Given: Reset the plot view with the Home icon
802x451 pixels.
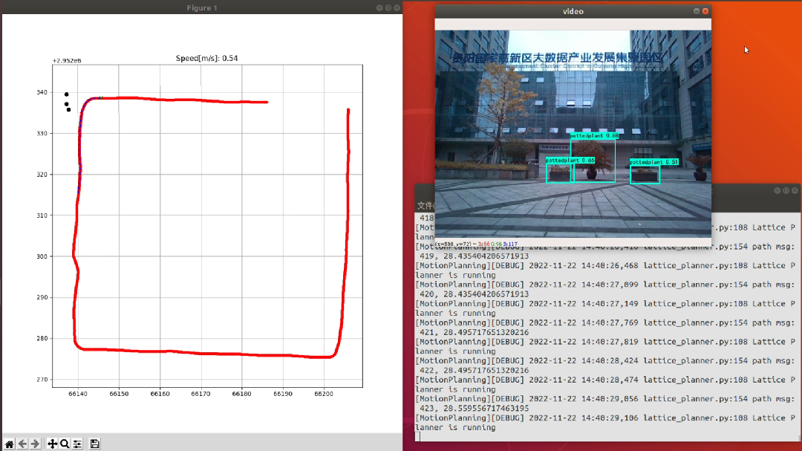Looking at the screenshot, I should pyautogui.click(x=9, y=444).
